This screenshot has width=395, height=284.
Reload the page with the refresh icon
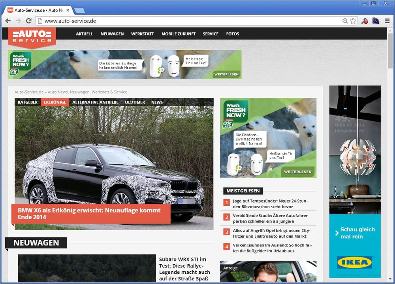pyautogui.click(x=29, y=21)
